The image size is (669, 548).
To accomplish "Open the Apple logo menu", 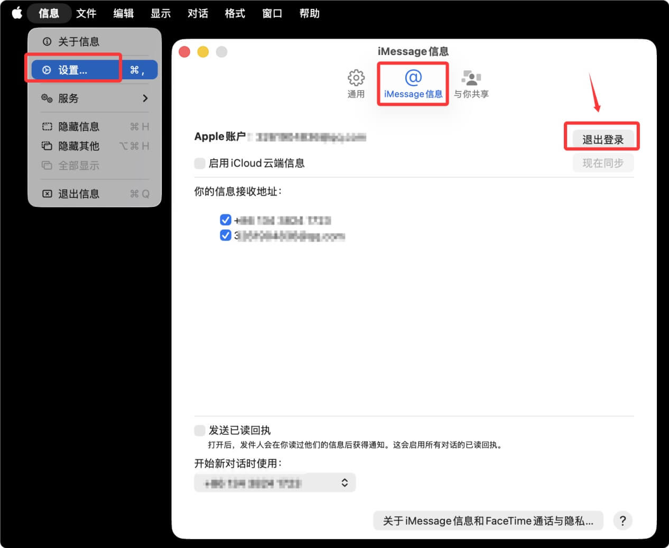I will [x=17, y=13].
